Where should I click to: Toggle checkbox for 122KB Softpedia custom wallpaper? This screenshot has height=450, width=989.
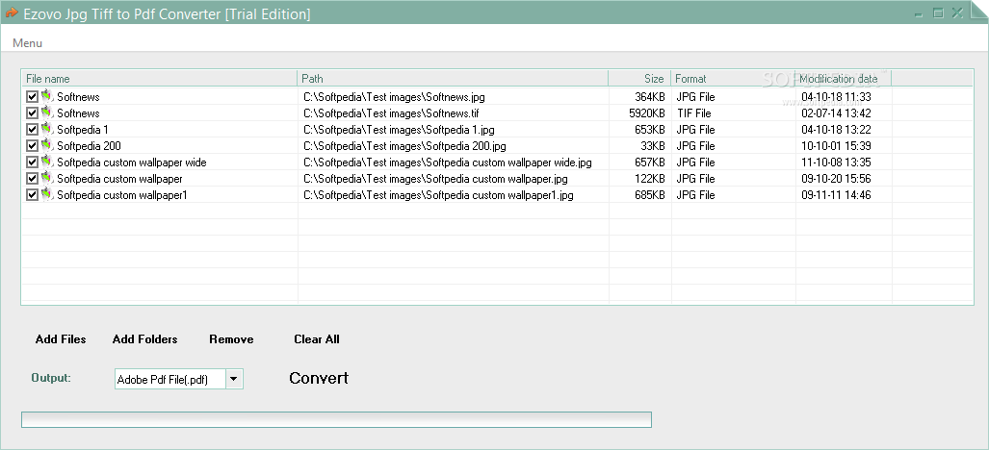32,179
